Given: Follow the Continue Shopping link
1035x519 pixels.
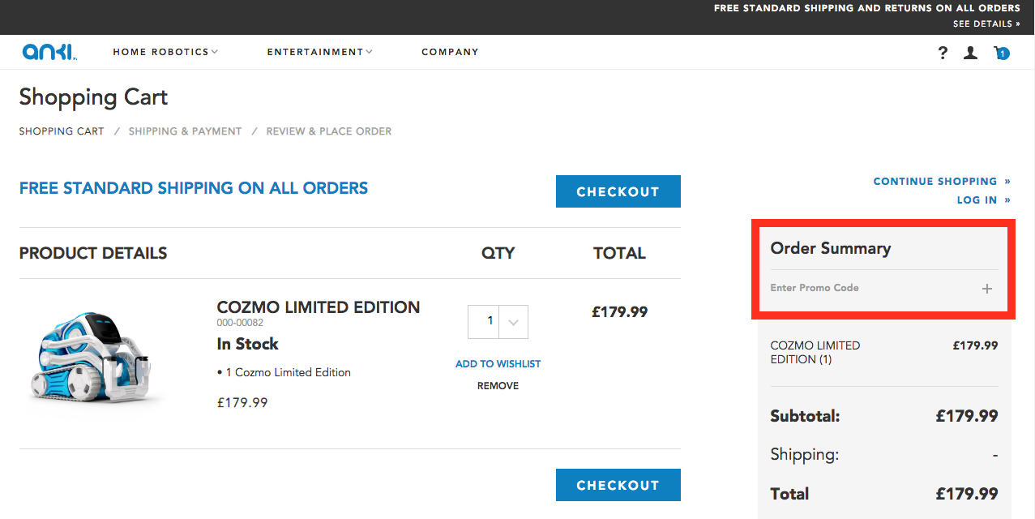Looking at the screenshot, I should pos(942,182).
